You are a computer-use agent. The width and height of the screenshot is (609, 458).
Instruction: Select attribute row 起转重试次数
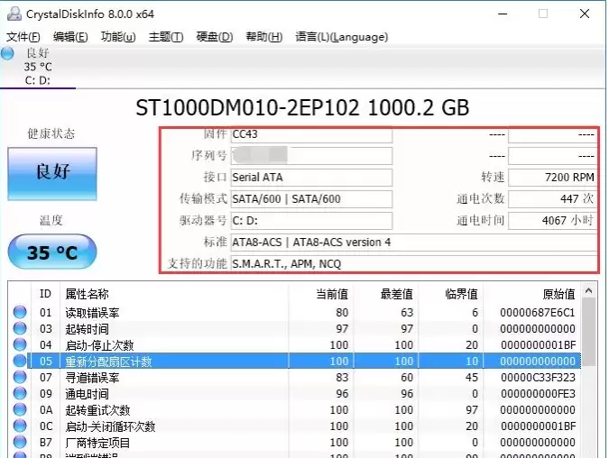click(x=295, y=409)
